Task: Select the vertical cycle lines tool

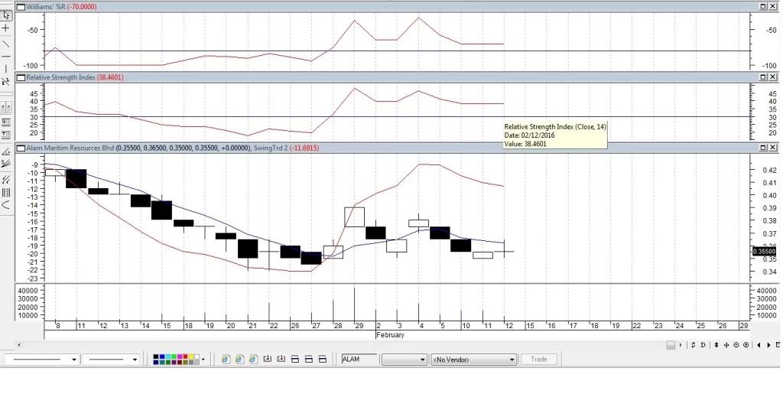Action: (6, 192)
